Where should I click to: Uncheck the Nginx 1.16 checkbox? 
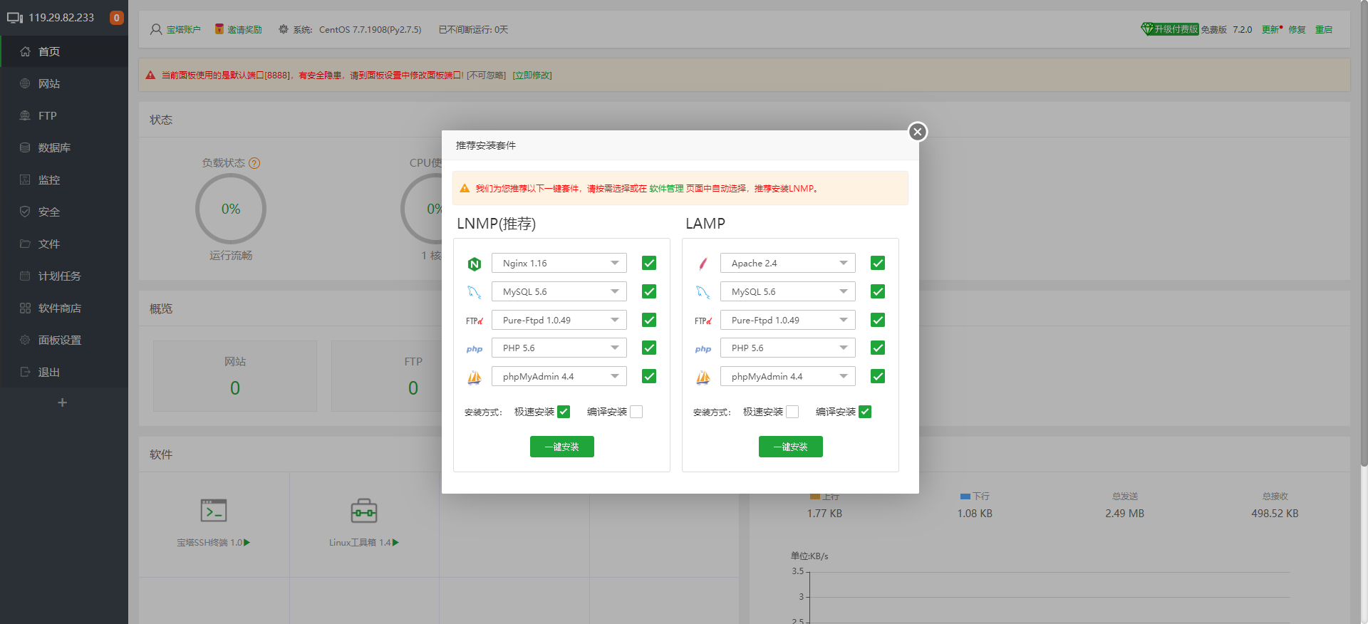649,263
